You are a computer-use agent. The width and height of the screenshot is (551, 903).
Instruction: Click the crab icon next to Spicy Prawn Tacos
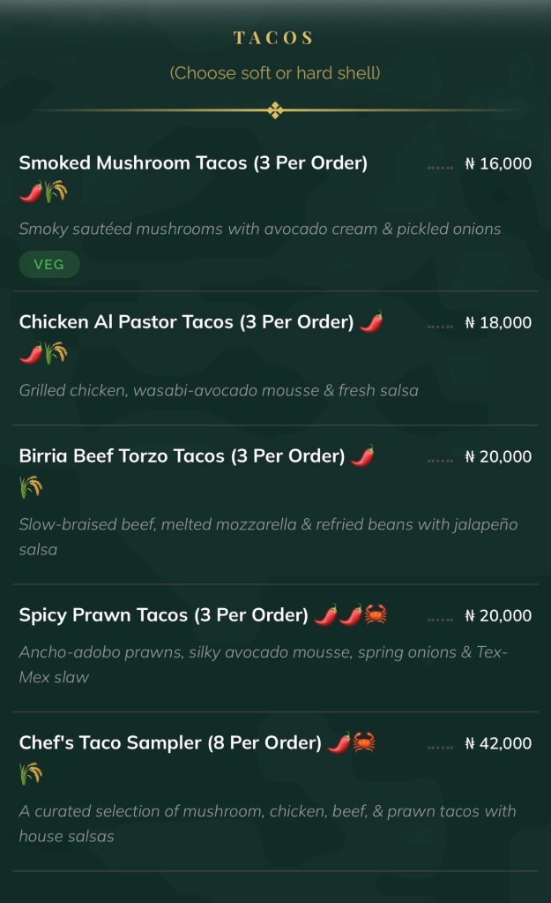click(376, 614)
